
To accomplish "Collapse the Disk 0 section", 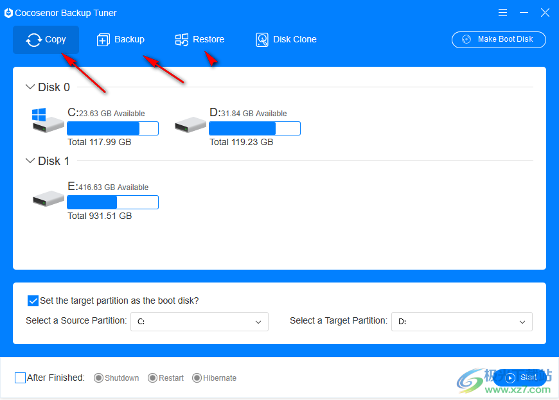I will tap(30, 87).
